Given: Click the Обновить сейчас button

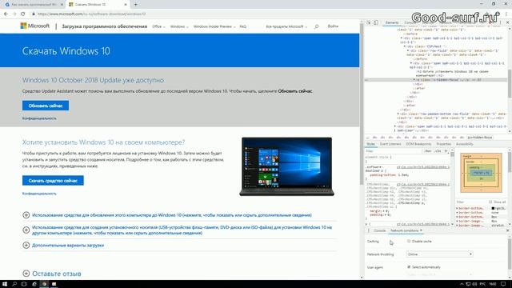Looking at the screenshot, I should [46, 106].
